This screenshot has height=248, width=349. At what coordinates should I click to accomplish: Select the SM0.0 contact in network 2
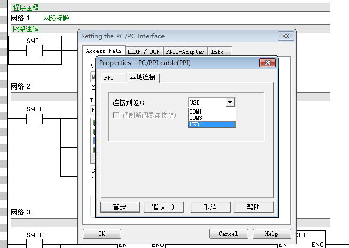(35, 119)
